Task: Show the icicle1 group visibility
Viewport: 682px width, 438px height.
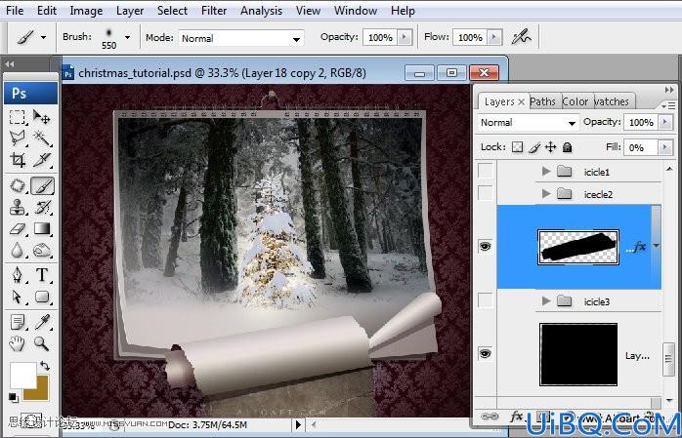Action: point(486,171)
